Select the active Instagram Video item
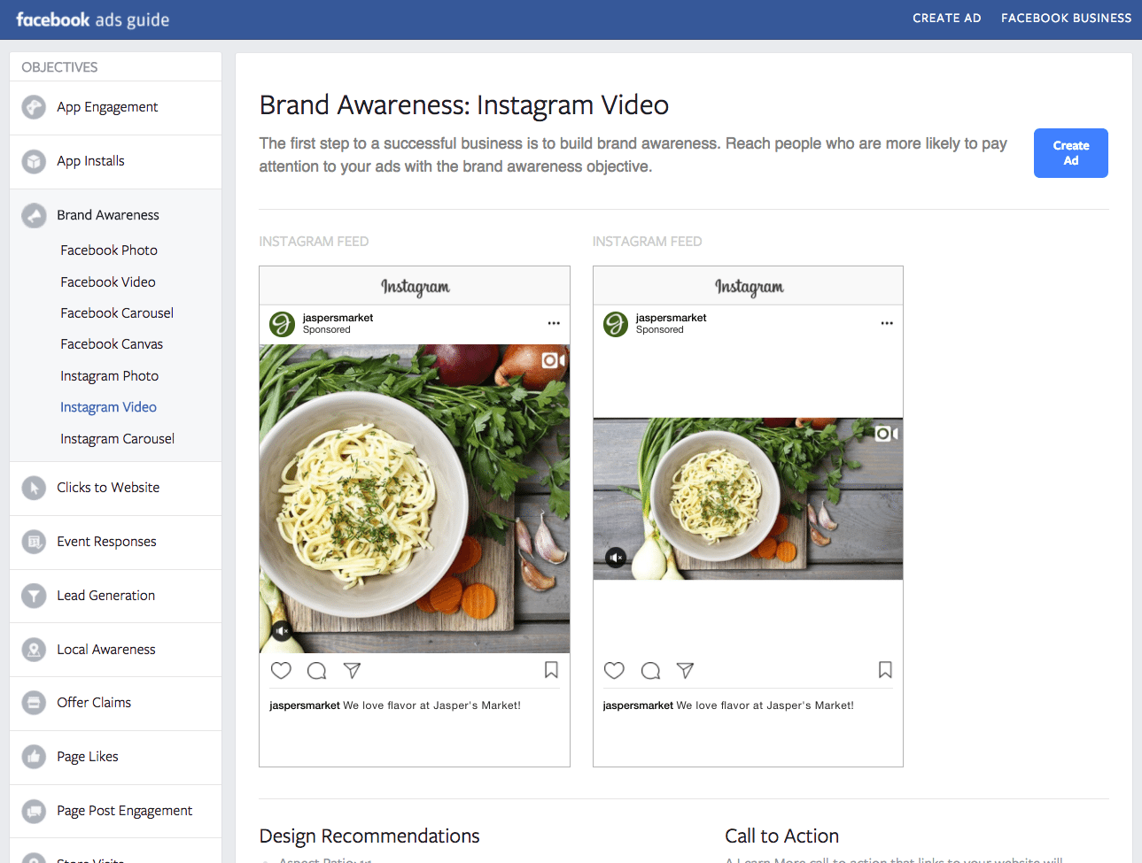This screenshot has width=1142, height=863. pyautogui.click(x=108, y=407)
